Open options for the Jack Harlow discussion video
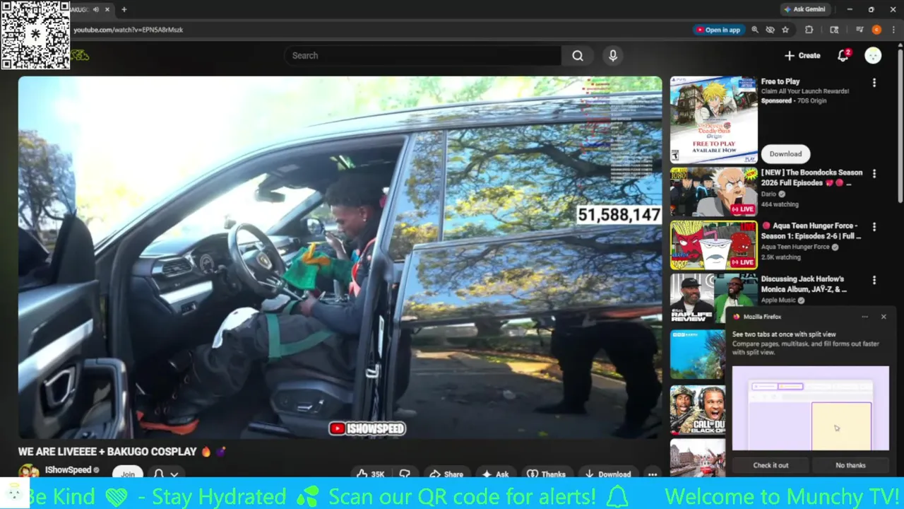 pos(874,281)
